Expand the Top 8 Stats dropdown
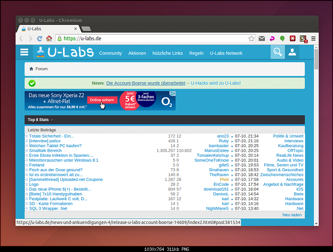The image size is (333, 252). (x=40, y=120)
